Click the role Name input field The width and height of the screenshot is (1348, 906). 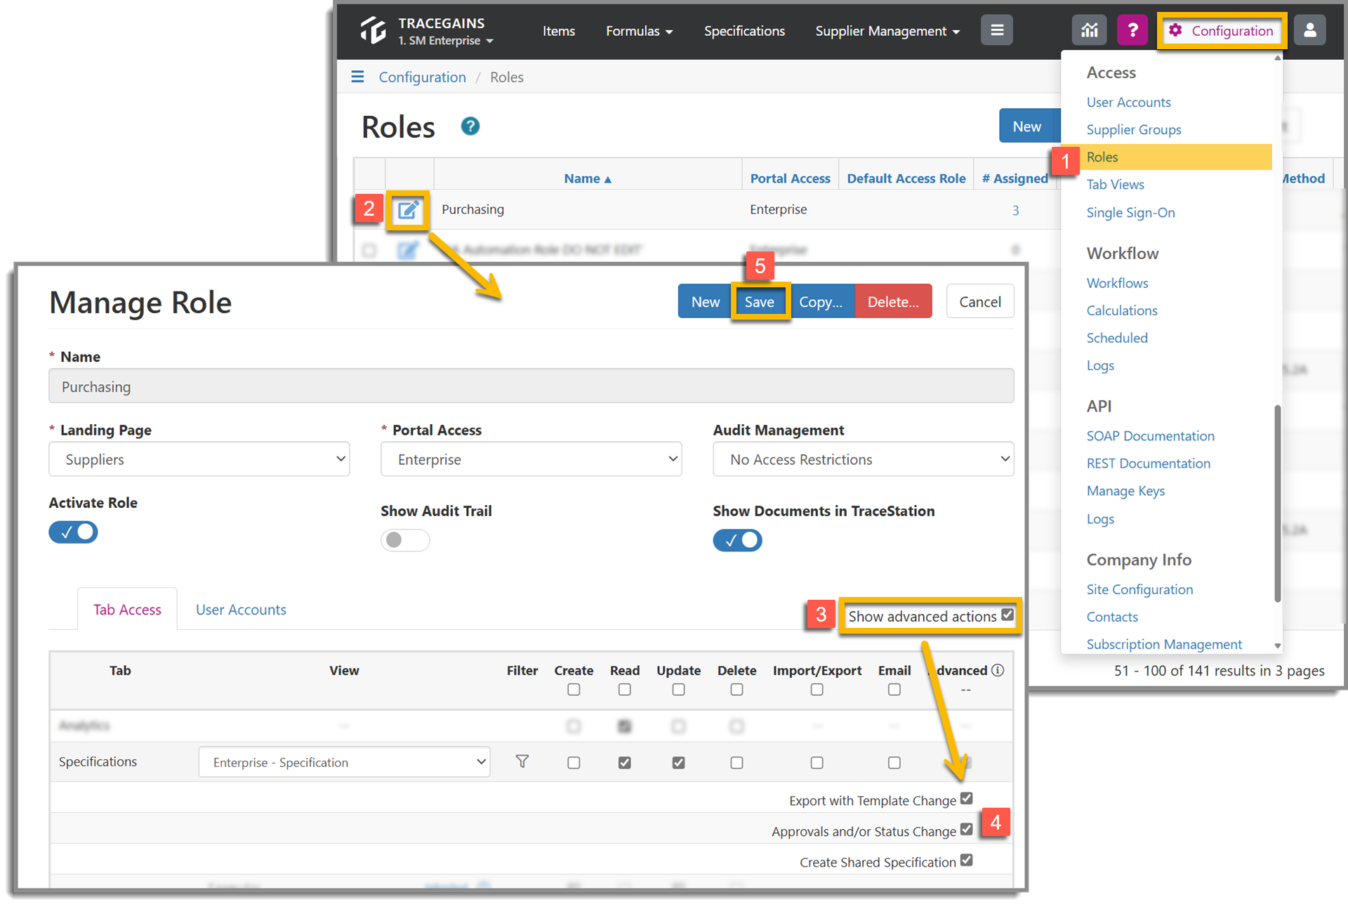531,386
